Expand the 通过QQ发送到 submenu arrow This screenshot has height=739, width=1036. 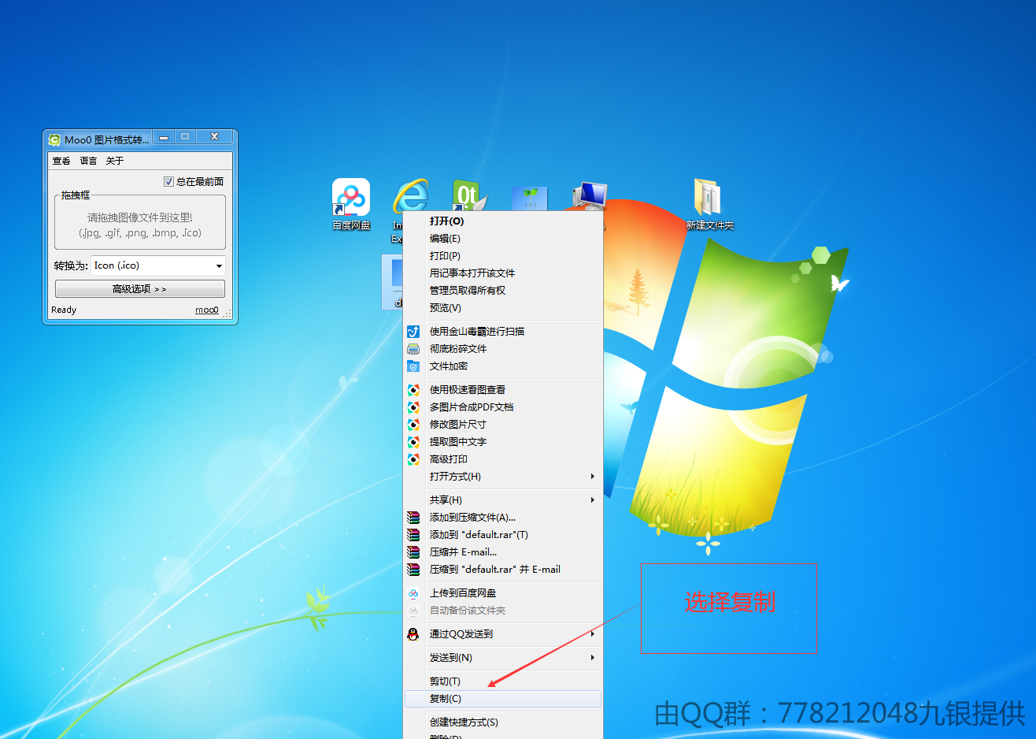point(593,634)
